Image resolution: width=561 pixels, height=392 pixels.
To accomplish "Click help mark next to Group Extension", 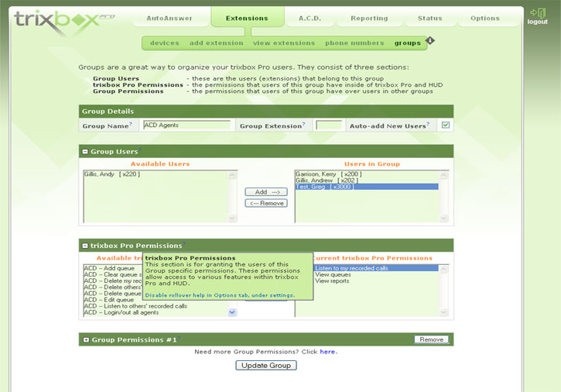I will tap(304, 124).
